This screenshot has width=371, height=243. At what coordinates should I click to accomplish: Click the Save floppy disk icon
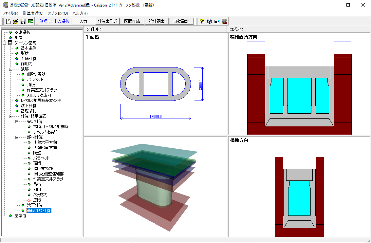coord(23,21)
